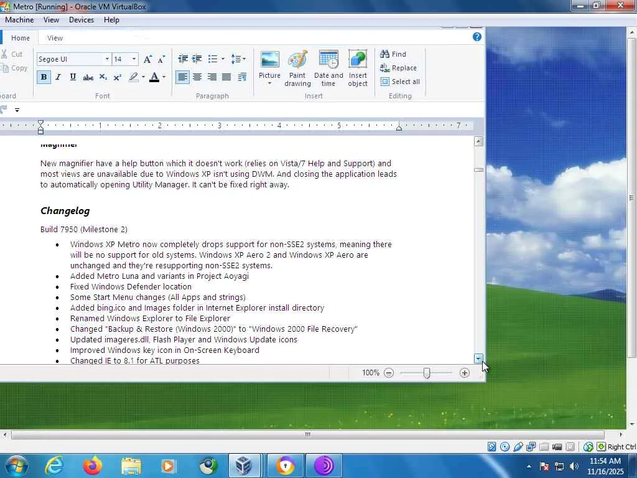Click WordPad scroll down arrow
The height and width of the screenshot is (478, 637).
point(478,358)
